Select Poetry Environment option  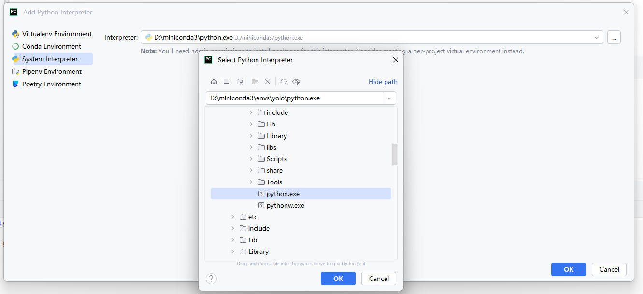52,84
